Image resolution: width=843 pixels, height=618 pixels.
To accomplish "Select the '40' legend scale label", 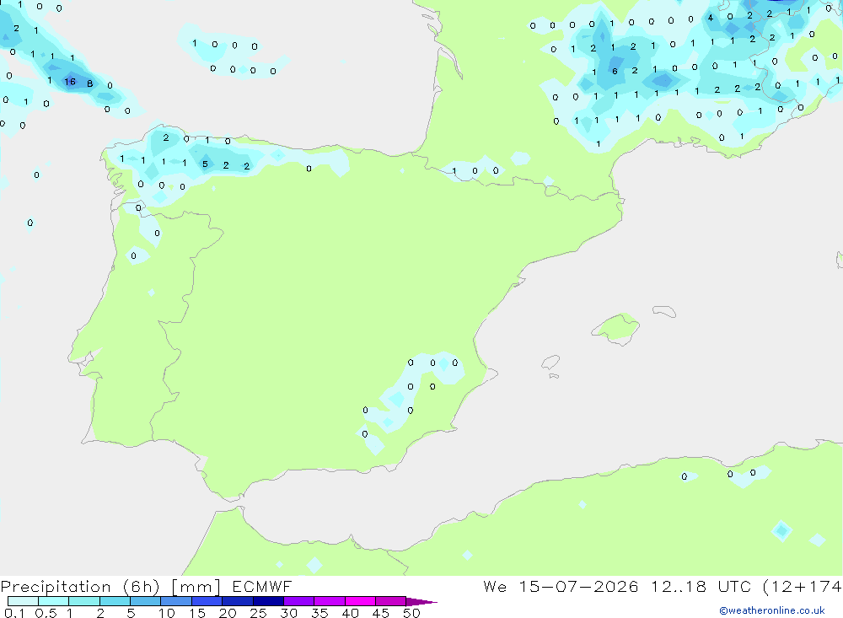I will [351, 613].
